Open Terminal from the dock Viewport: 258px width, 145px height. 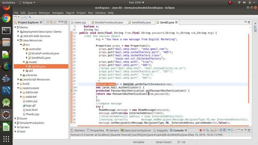6,31
